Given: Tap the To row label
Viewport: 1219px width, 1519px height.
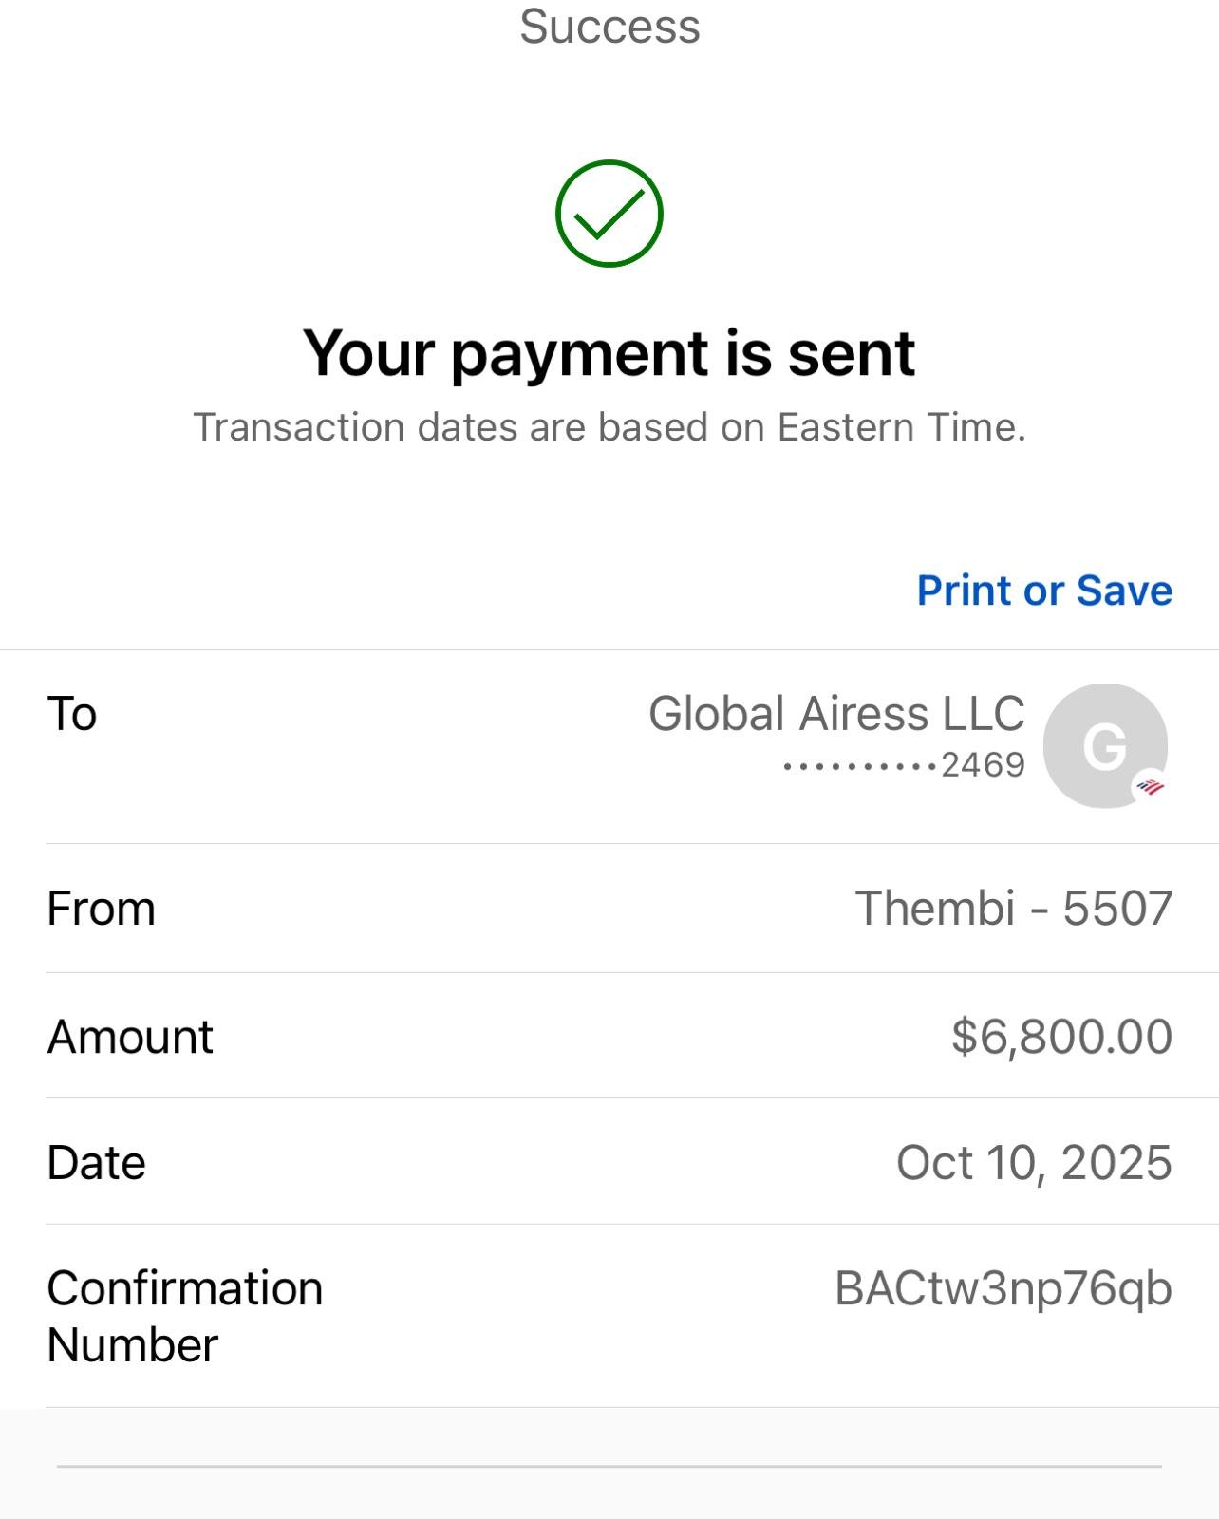Looking at the screenshot, I should (72, 714).
